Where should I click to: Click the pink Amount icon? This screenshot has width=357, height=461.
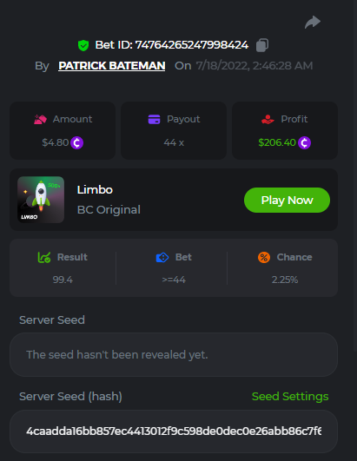pyautogui.click(x=40, y=119)
